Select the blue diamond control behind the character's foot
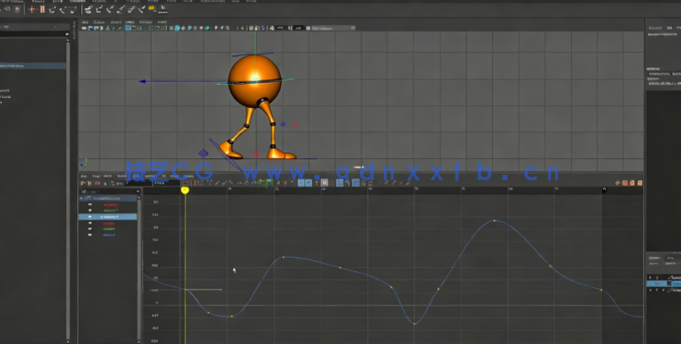Viewport: 681px width, 344px height. (203, 153)
